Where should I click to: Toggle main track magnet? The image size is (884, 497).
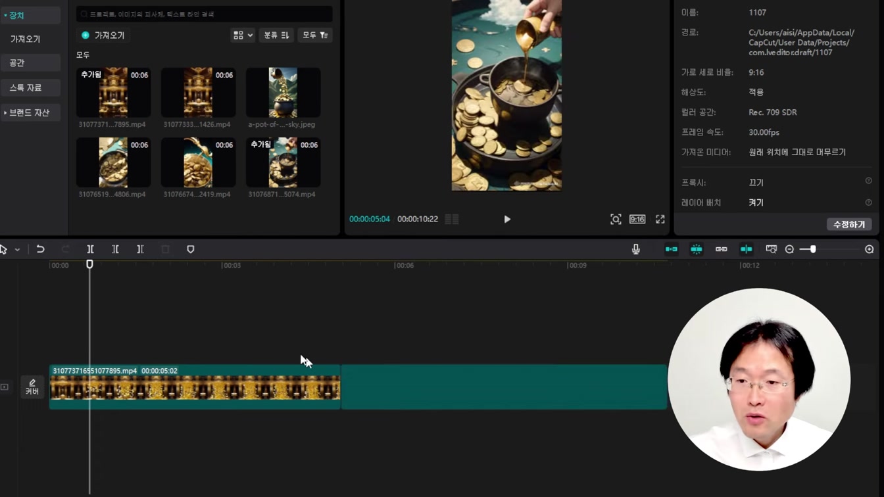pyautogui.click(x=671, y=249)
